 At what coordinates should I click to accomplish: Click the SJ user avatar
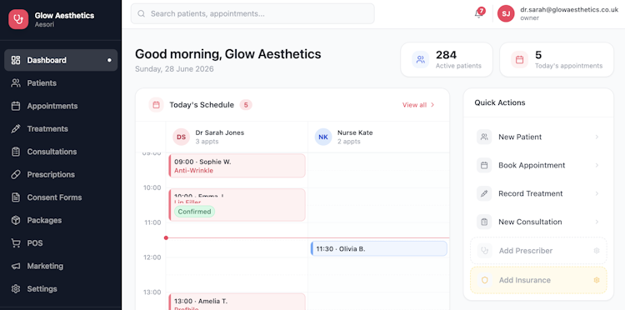506,14
